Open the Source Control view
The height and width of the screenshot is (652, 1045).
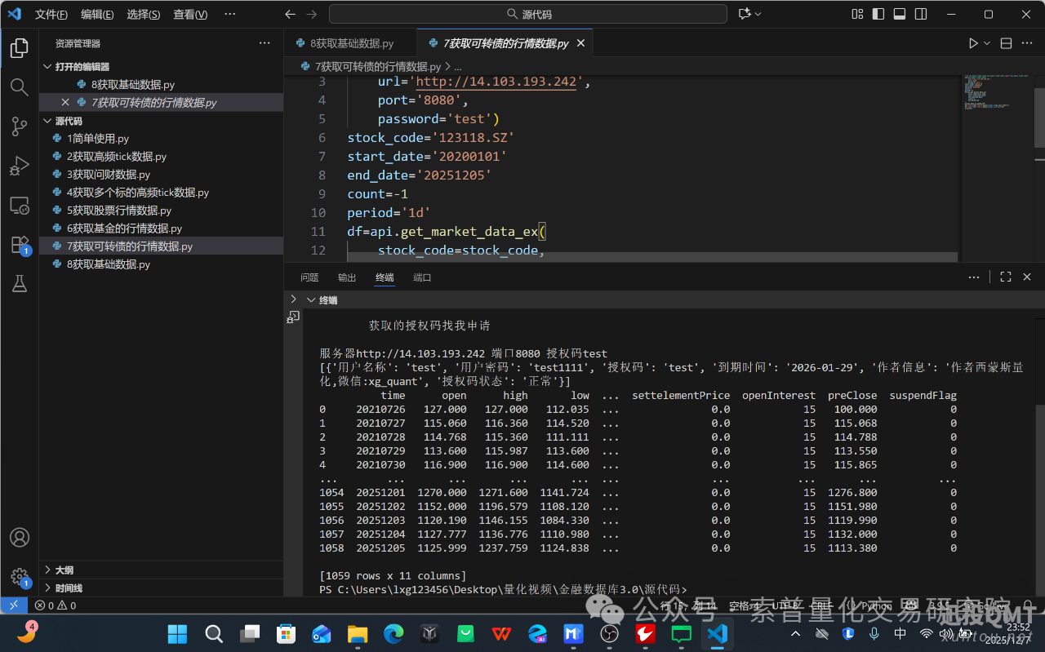tap(19, 126)
